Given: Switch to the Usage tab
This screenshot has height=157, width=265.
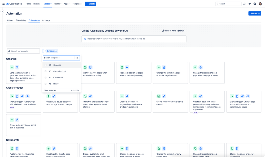Looking at the screenshot, I should coord(46,20).
